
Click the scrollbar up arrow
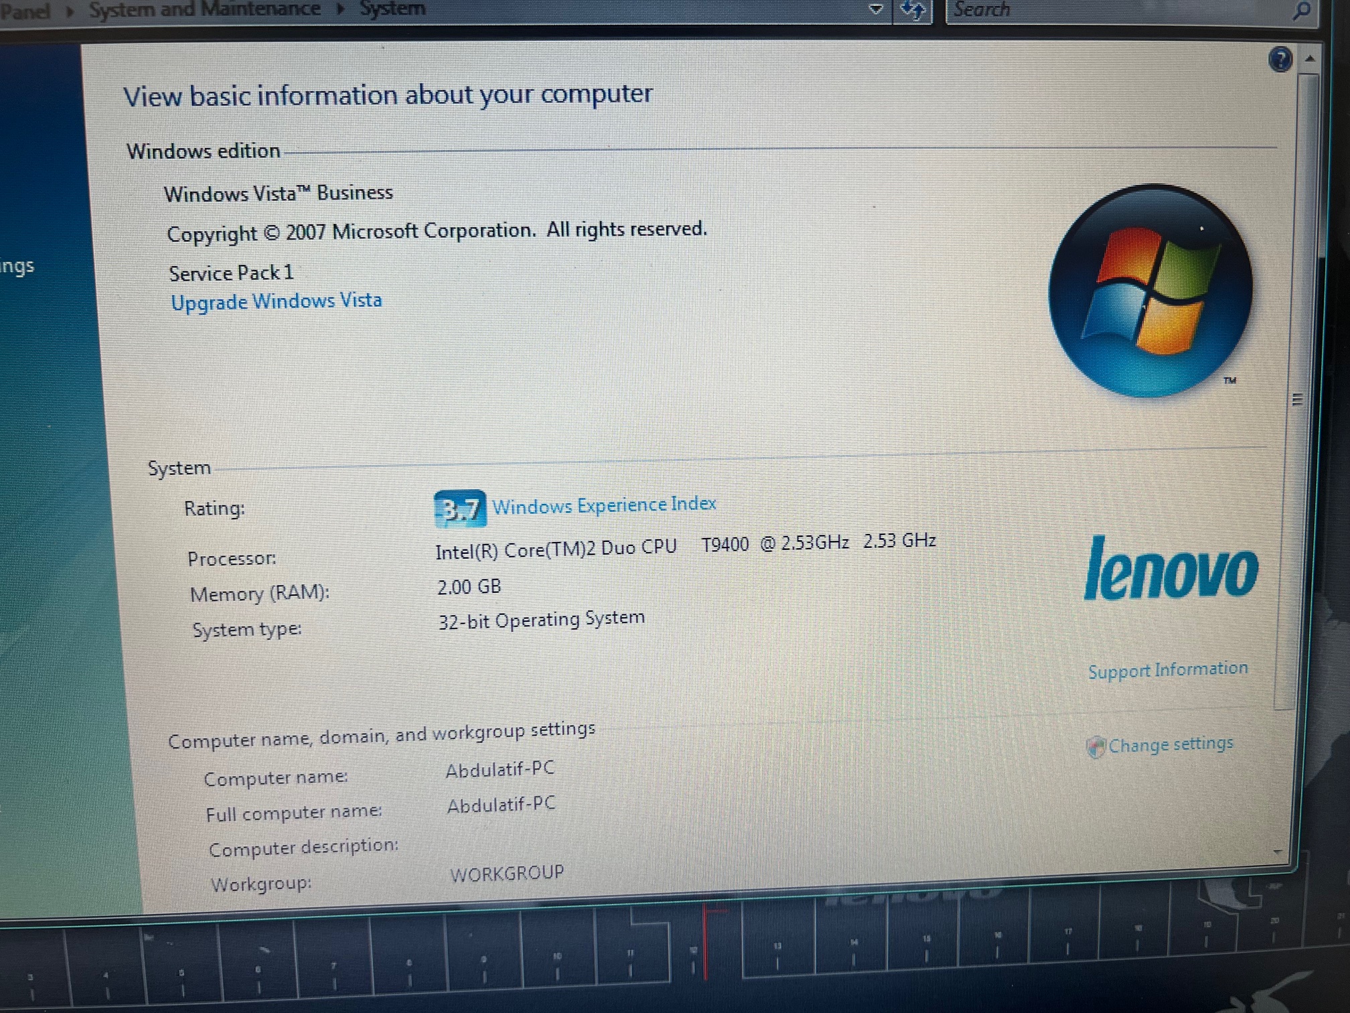1310,59
